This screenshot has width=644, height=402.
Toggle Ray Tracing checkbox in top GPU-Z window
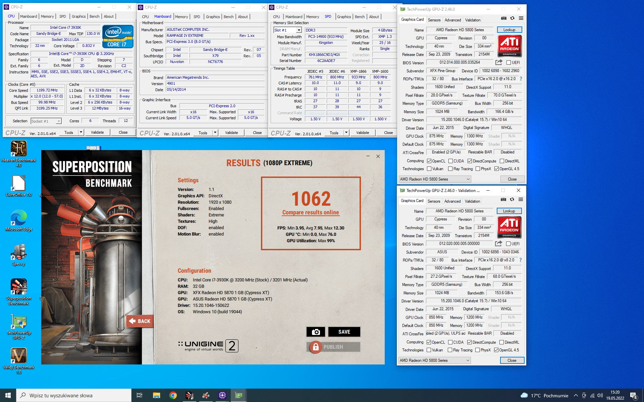[x=450, y=169]
